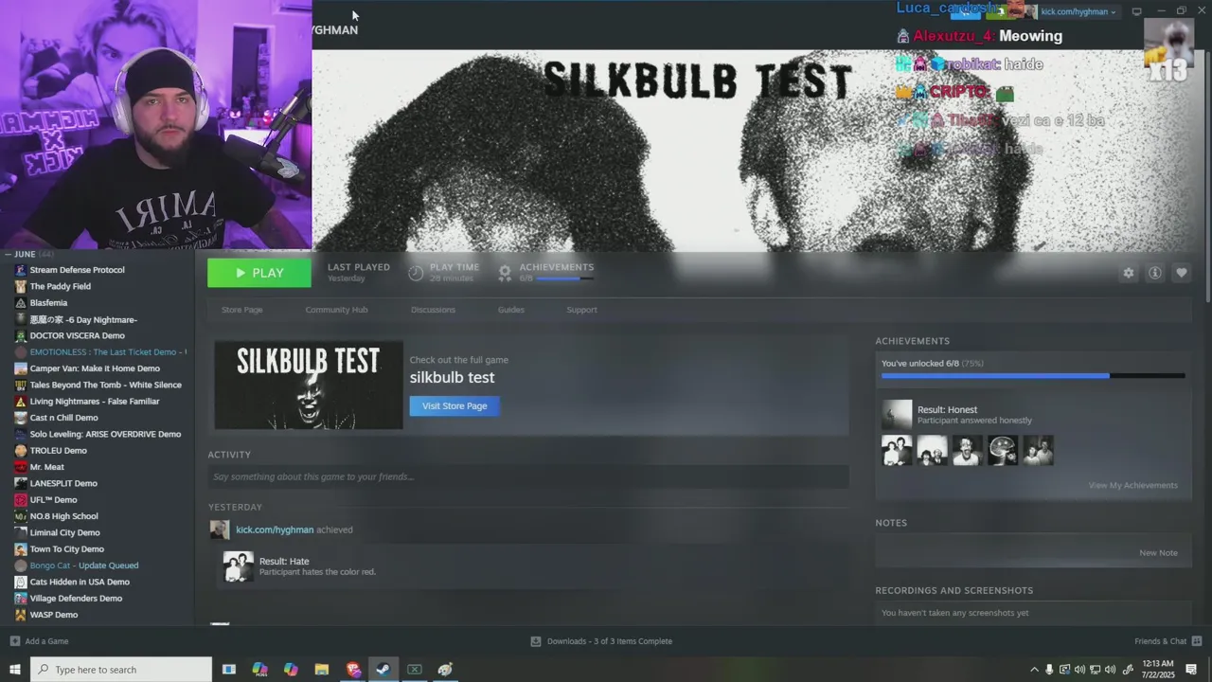
Task: Open the Task View taskbar icon
Action: (229, 670)
